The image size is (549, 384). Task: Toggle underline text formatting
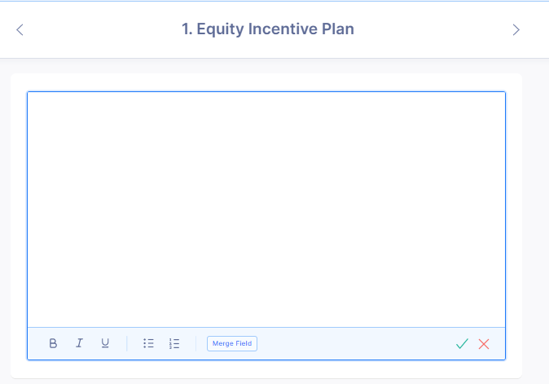pos(105,343)
